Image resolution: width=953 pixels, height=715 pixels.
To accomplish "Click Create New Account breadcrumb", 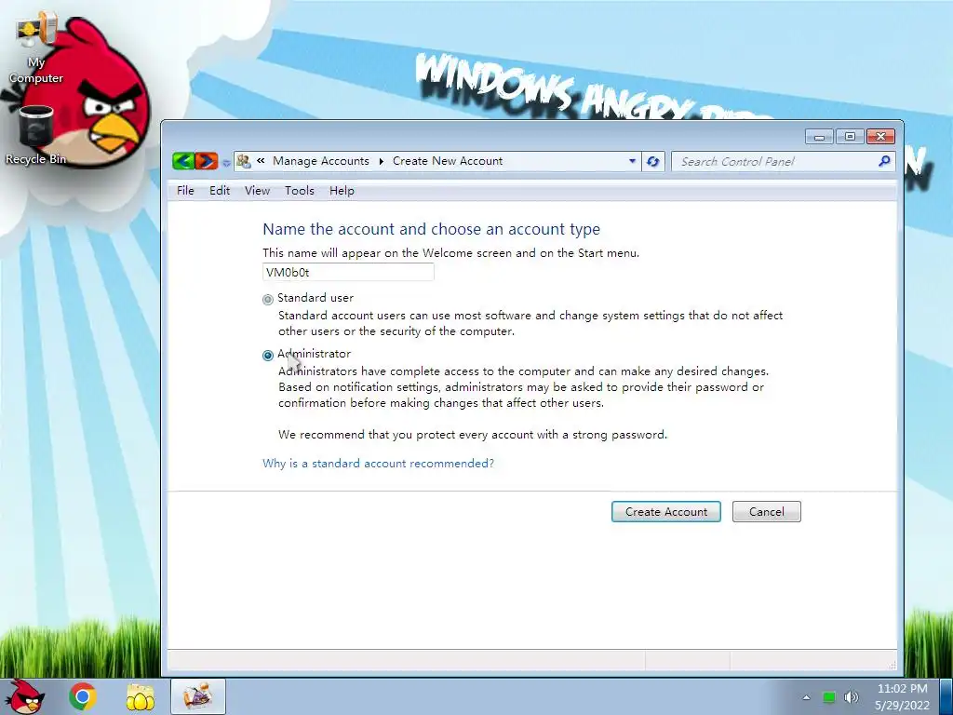I will tap(448, 161).
